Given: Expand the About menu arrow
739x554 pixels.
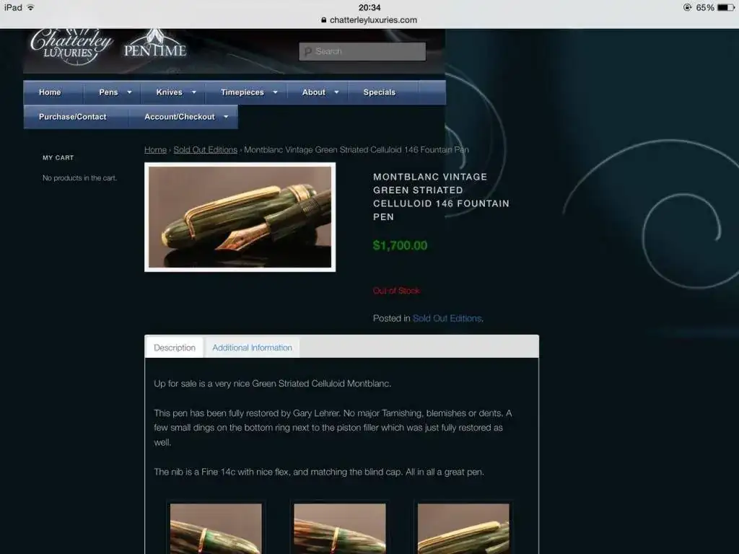Looking at the screenshot, I should (x=336, y=92).
